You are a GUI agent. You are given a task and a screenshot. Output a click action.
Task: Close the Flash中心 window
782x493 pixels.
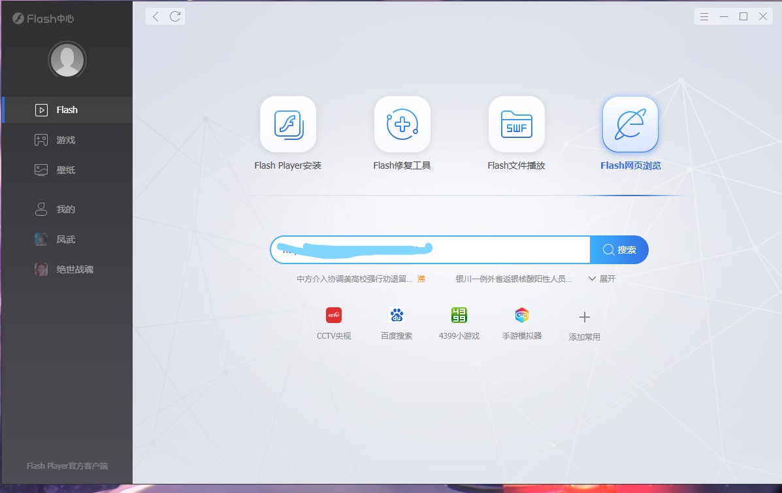click(x=762, y=16)
